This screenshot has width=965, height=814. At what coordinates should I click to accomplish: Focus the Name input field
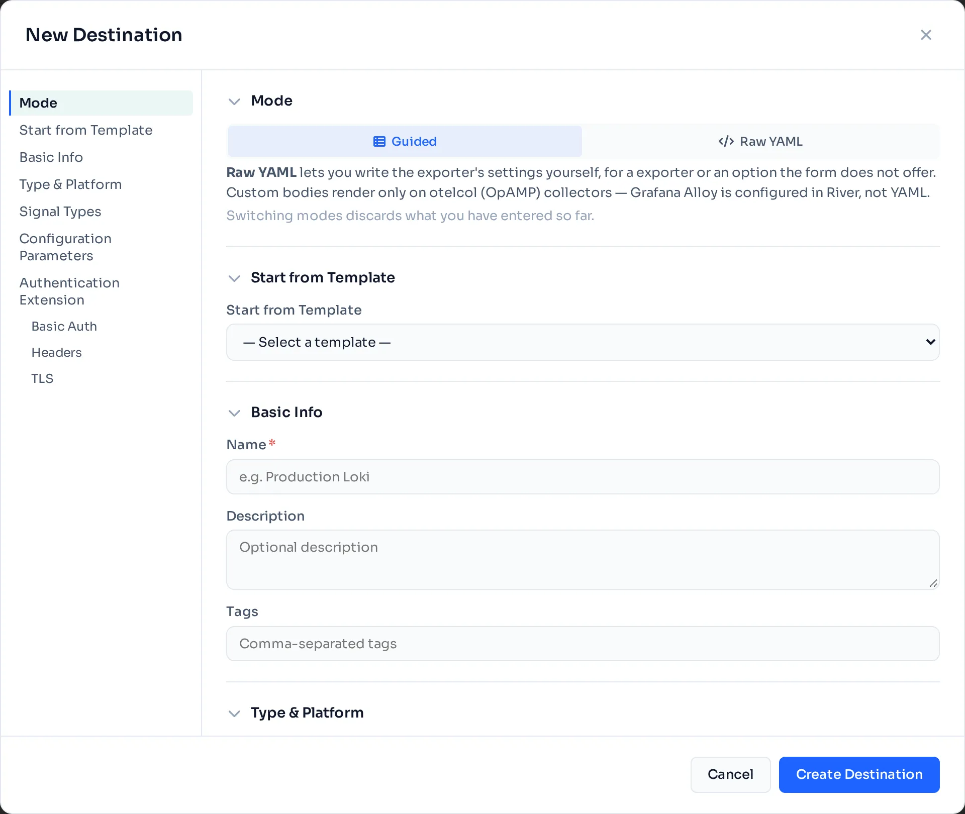click(583, 477)
